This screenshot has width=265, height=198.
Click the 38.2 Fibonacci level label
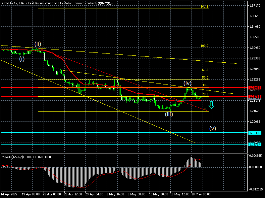coord(205,85)
